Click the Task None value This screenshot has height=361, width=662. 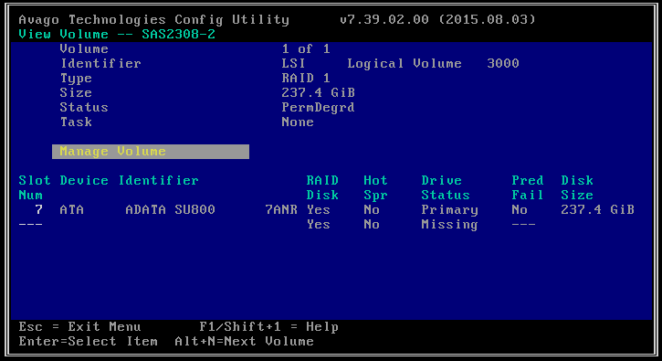click(x=298, y=122)
